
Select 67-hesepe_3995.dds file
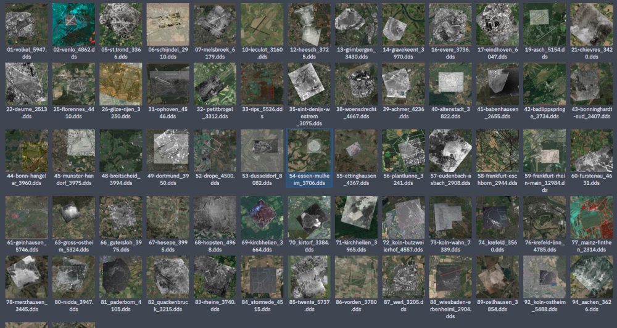tap(168, 218)
